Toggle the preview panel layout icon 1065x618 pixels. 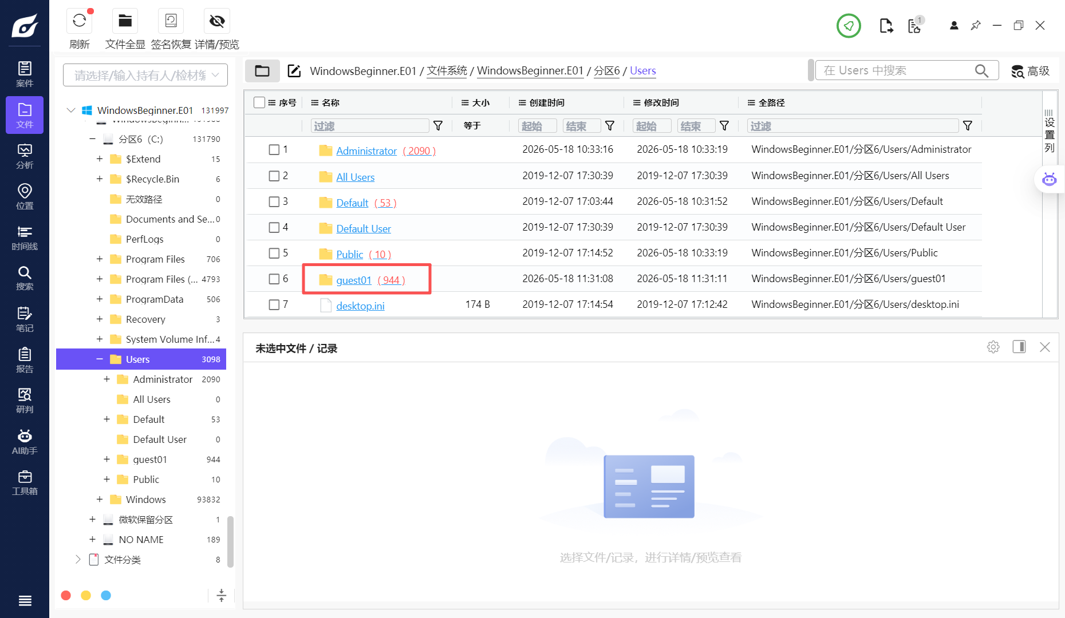point(1019,347)
